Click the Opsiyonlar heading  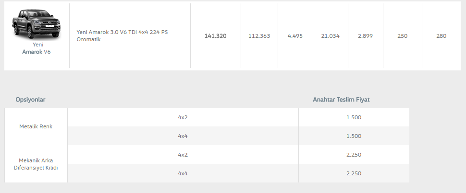tap(30, 100)
